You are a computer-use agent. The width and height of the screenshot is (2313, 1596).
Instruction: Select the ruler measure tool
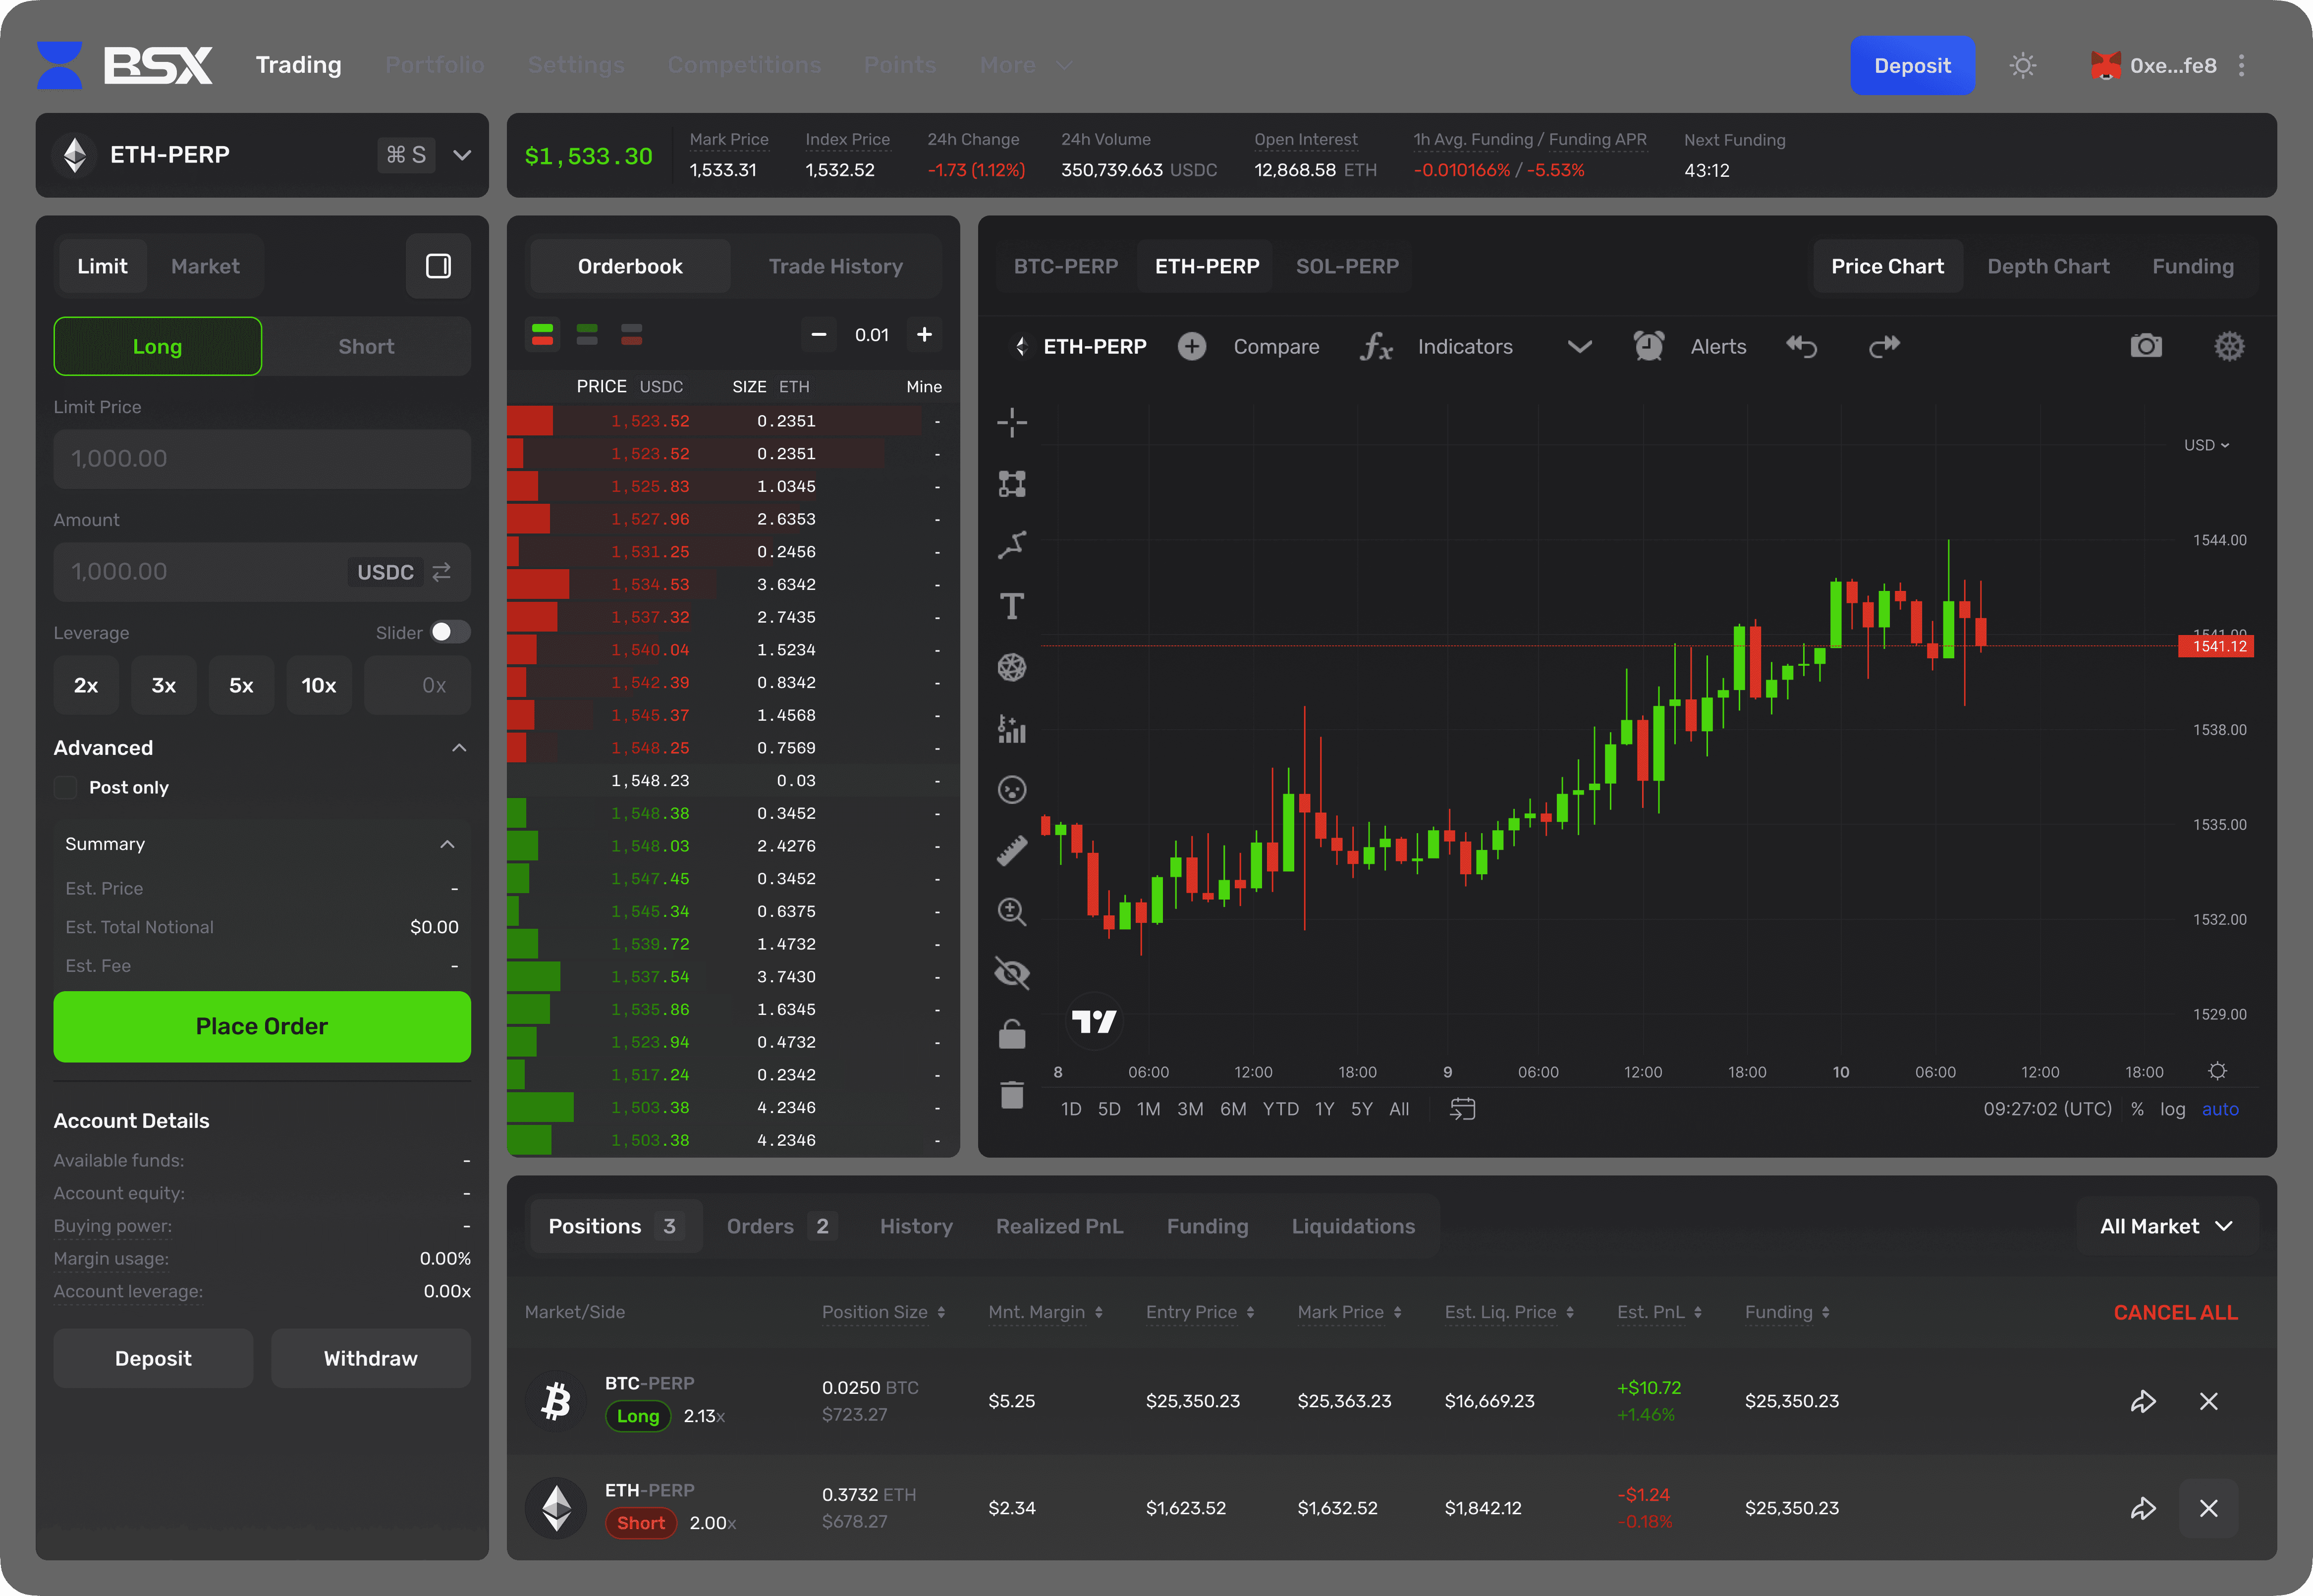[x=1011, y=851]
